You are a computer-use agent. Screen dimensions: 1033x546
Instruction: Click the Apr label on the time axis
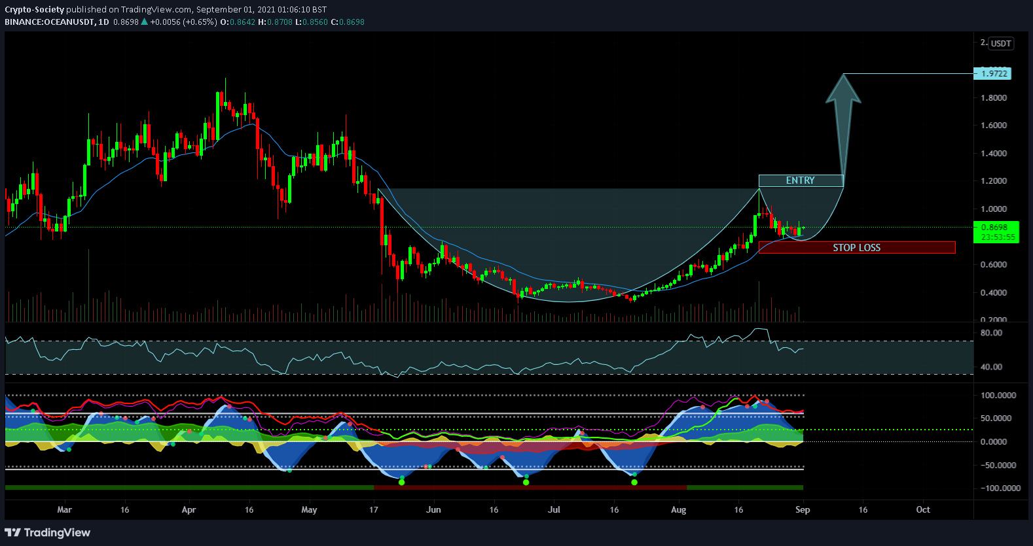tap(189, 509)
